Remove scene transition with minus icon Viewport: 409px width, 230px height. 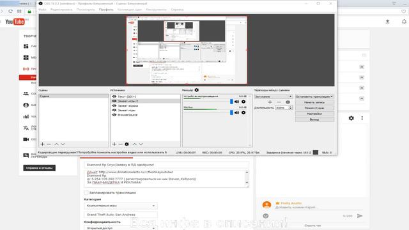[x=279, y=102]
